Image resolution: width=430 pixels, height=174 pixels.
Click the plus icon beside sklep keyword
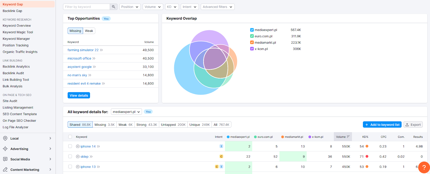[78, 157]
